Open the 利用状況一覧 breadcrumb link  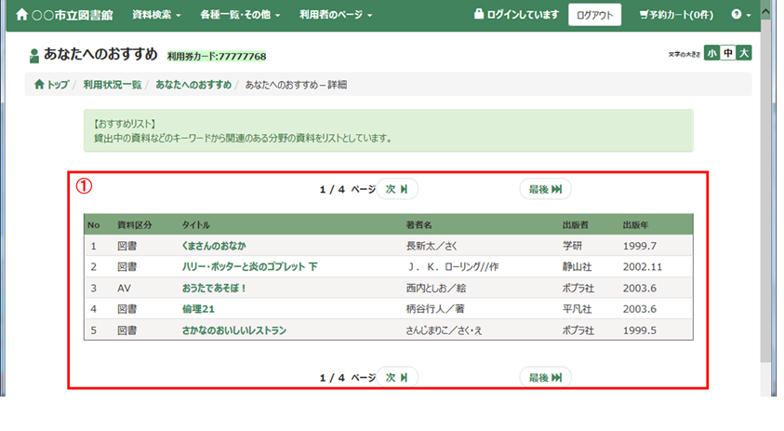[x=112, y=85]
